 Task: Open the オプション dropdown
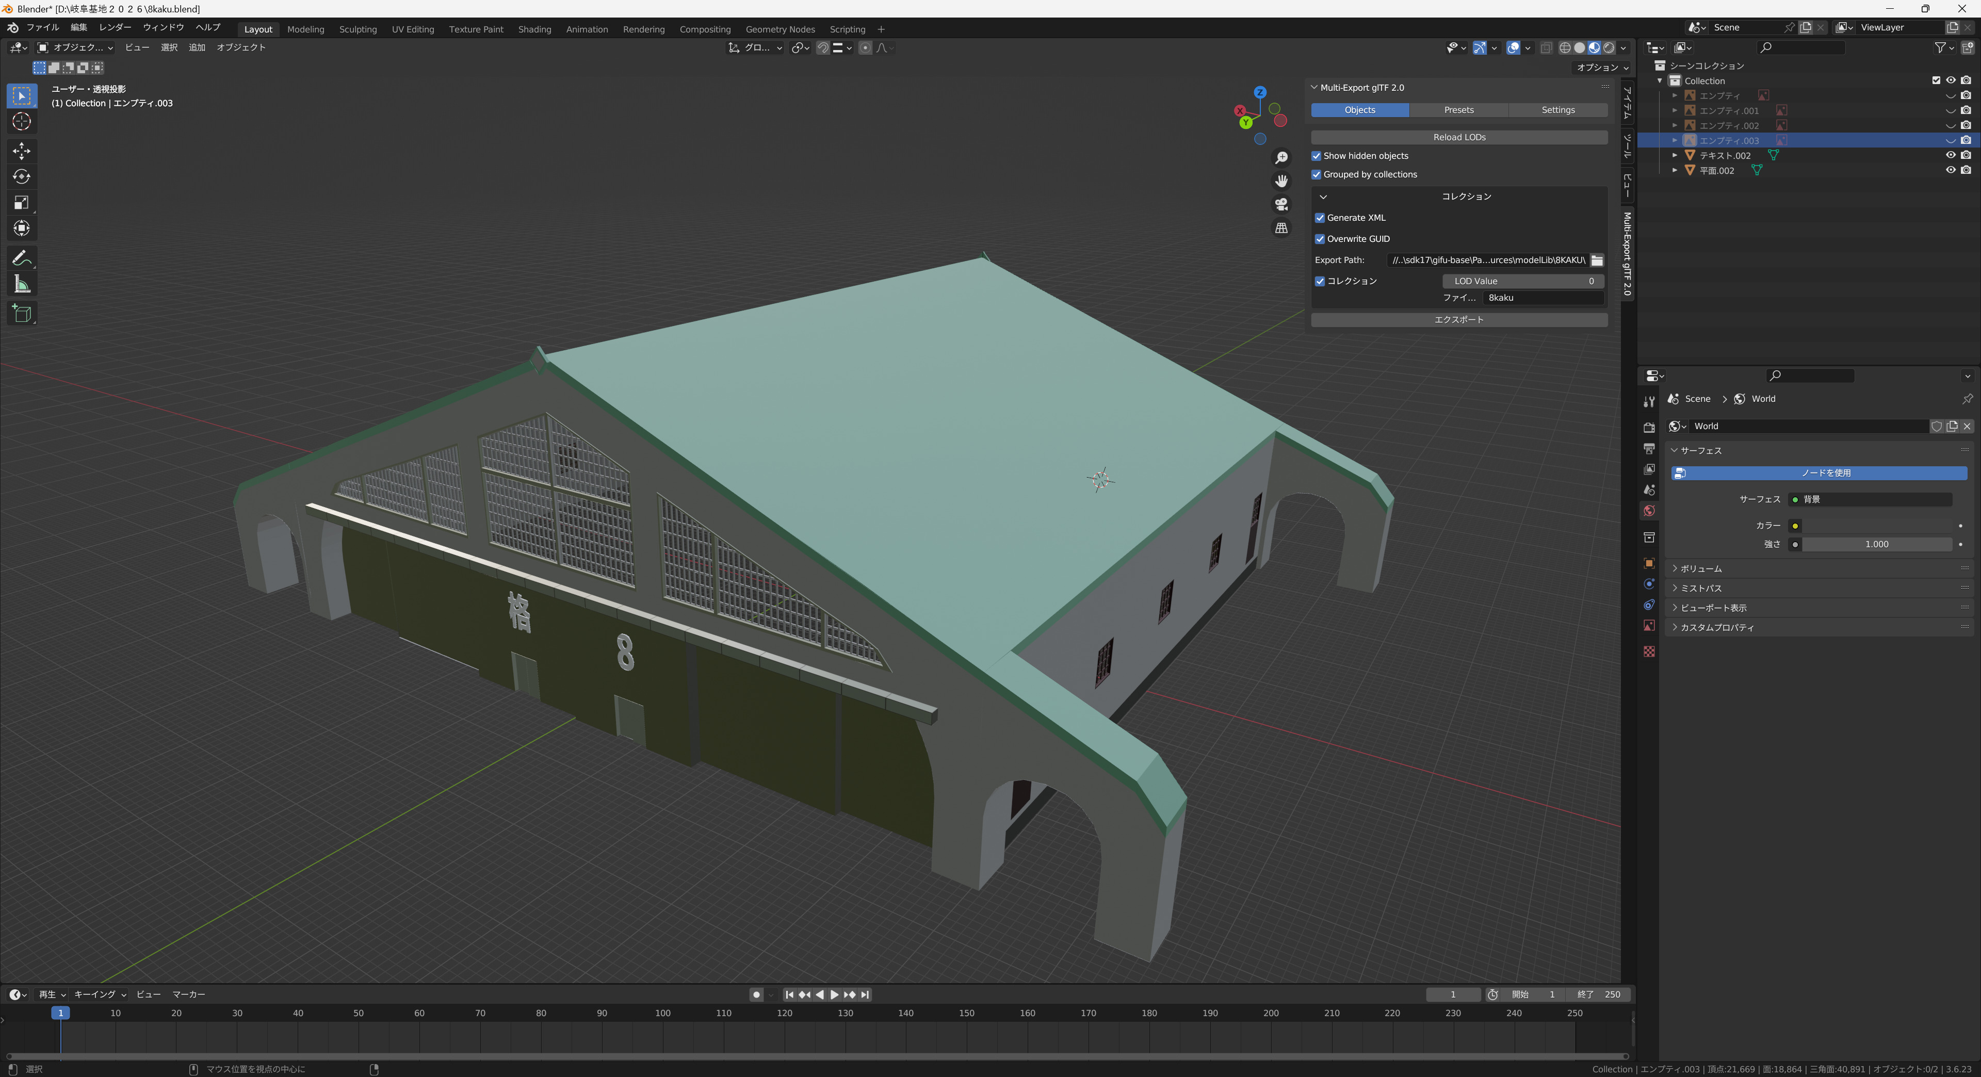pyautogui.click(x=1603, y=68)
